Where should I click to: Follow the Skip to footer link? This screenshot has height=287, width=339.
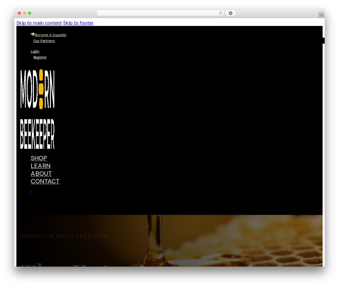click(x=78, y=23)
